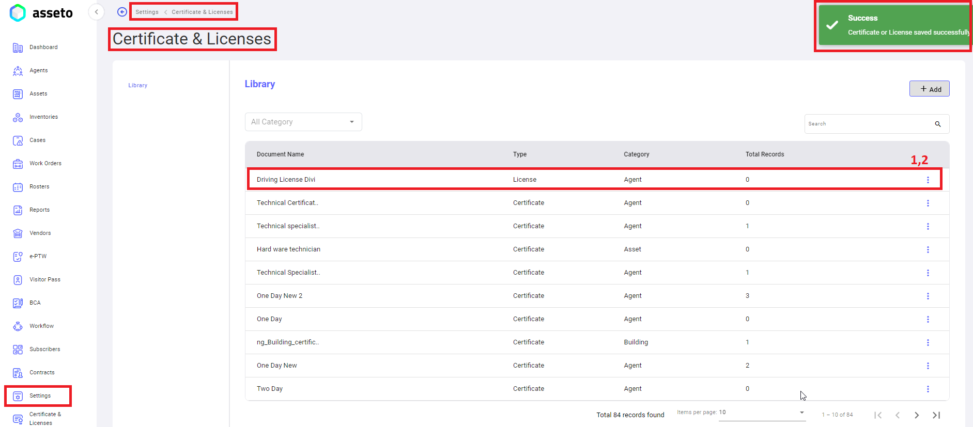This screenshot has height=427, width=973.
Task: Click Settings in the breadcrumb
Action: pos(147,12)
